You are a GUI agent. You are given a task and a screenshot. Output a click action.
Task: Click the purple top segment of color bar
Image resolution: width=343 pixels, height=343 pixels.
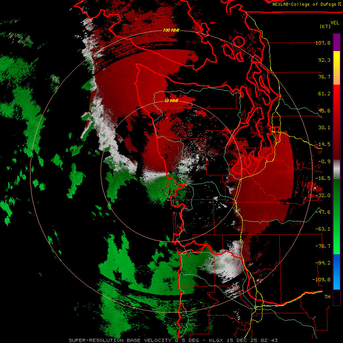(x=337, y=42)
